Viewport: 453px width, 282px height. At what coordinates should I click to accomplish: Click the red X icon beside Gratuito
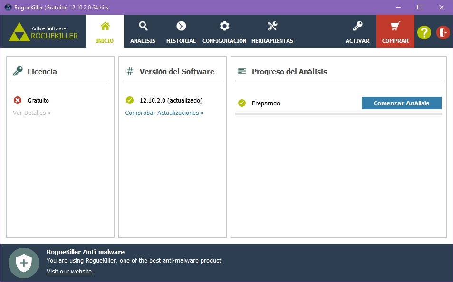tap(18, 100)
